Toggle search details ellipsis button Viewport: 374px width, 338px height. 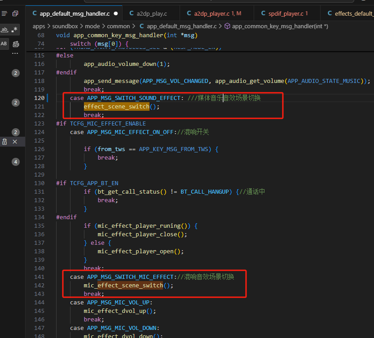pyautogui.click(x=15, y=53)
